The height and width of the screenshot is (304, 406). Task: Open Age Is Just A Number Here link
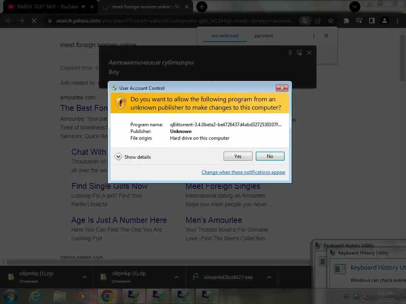(x=119, y=220)
